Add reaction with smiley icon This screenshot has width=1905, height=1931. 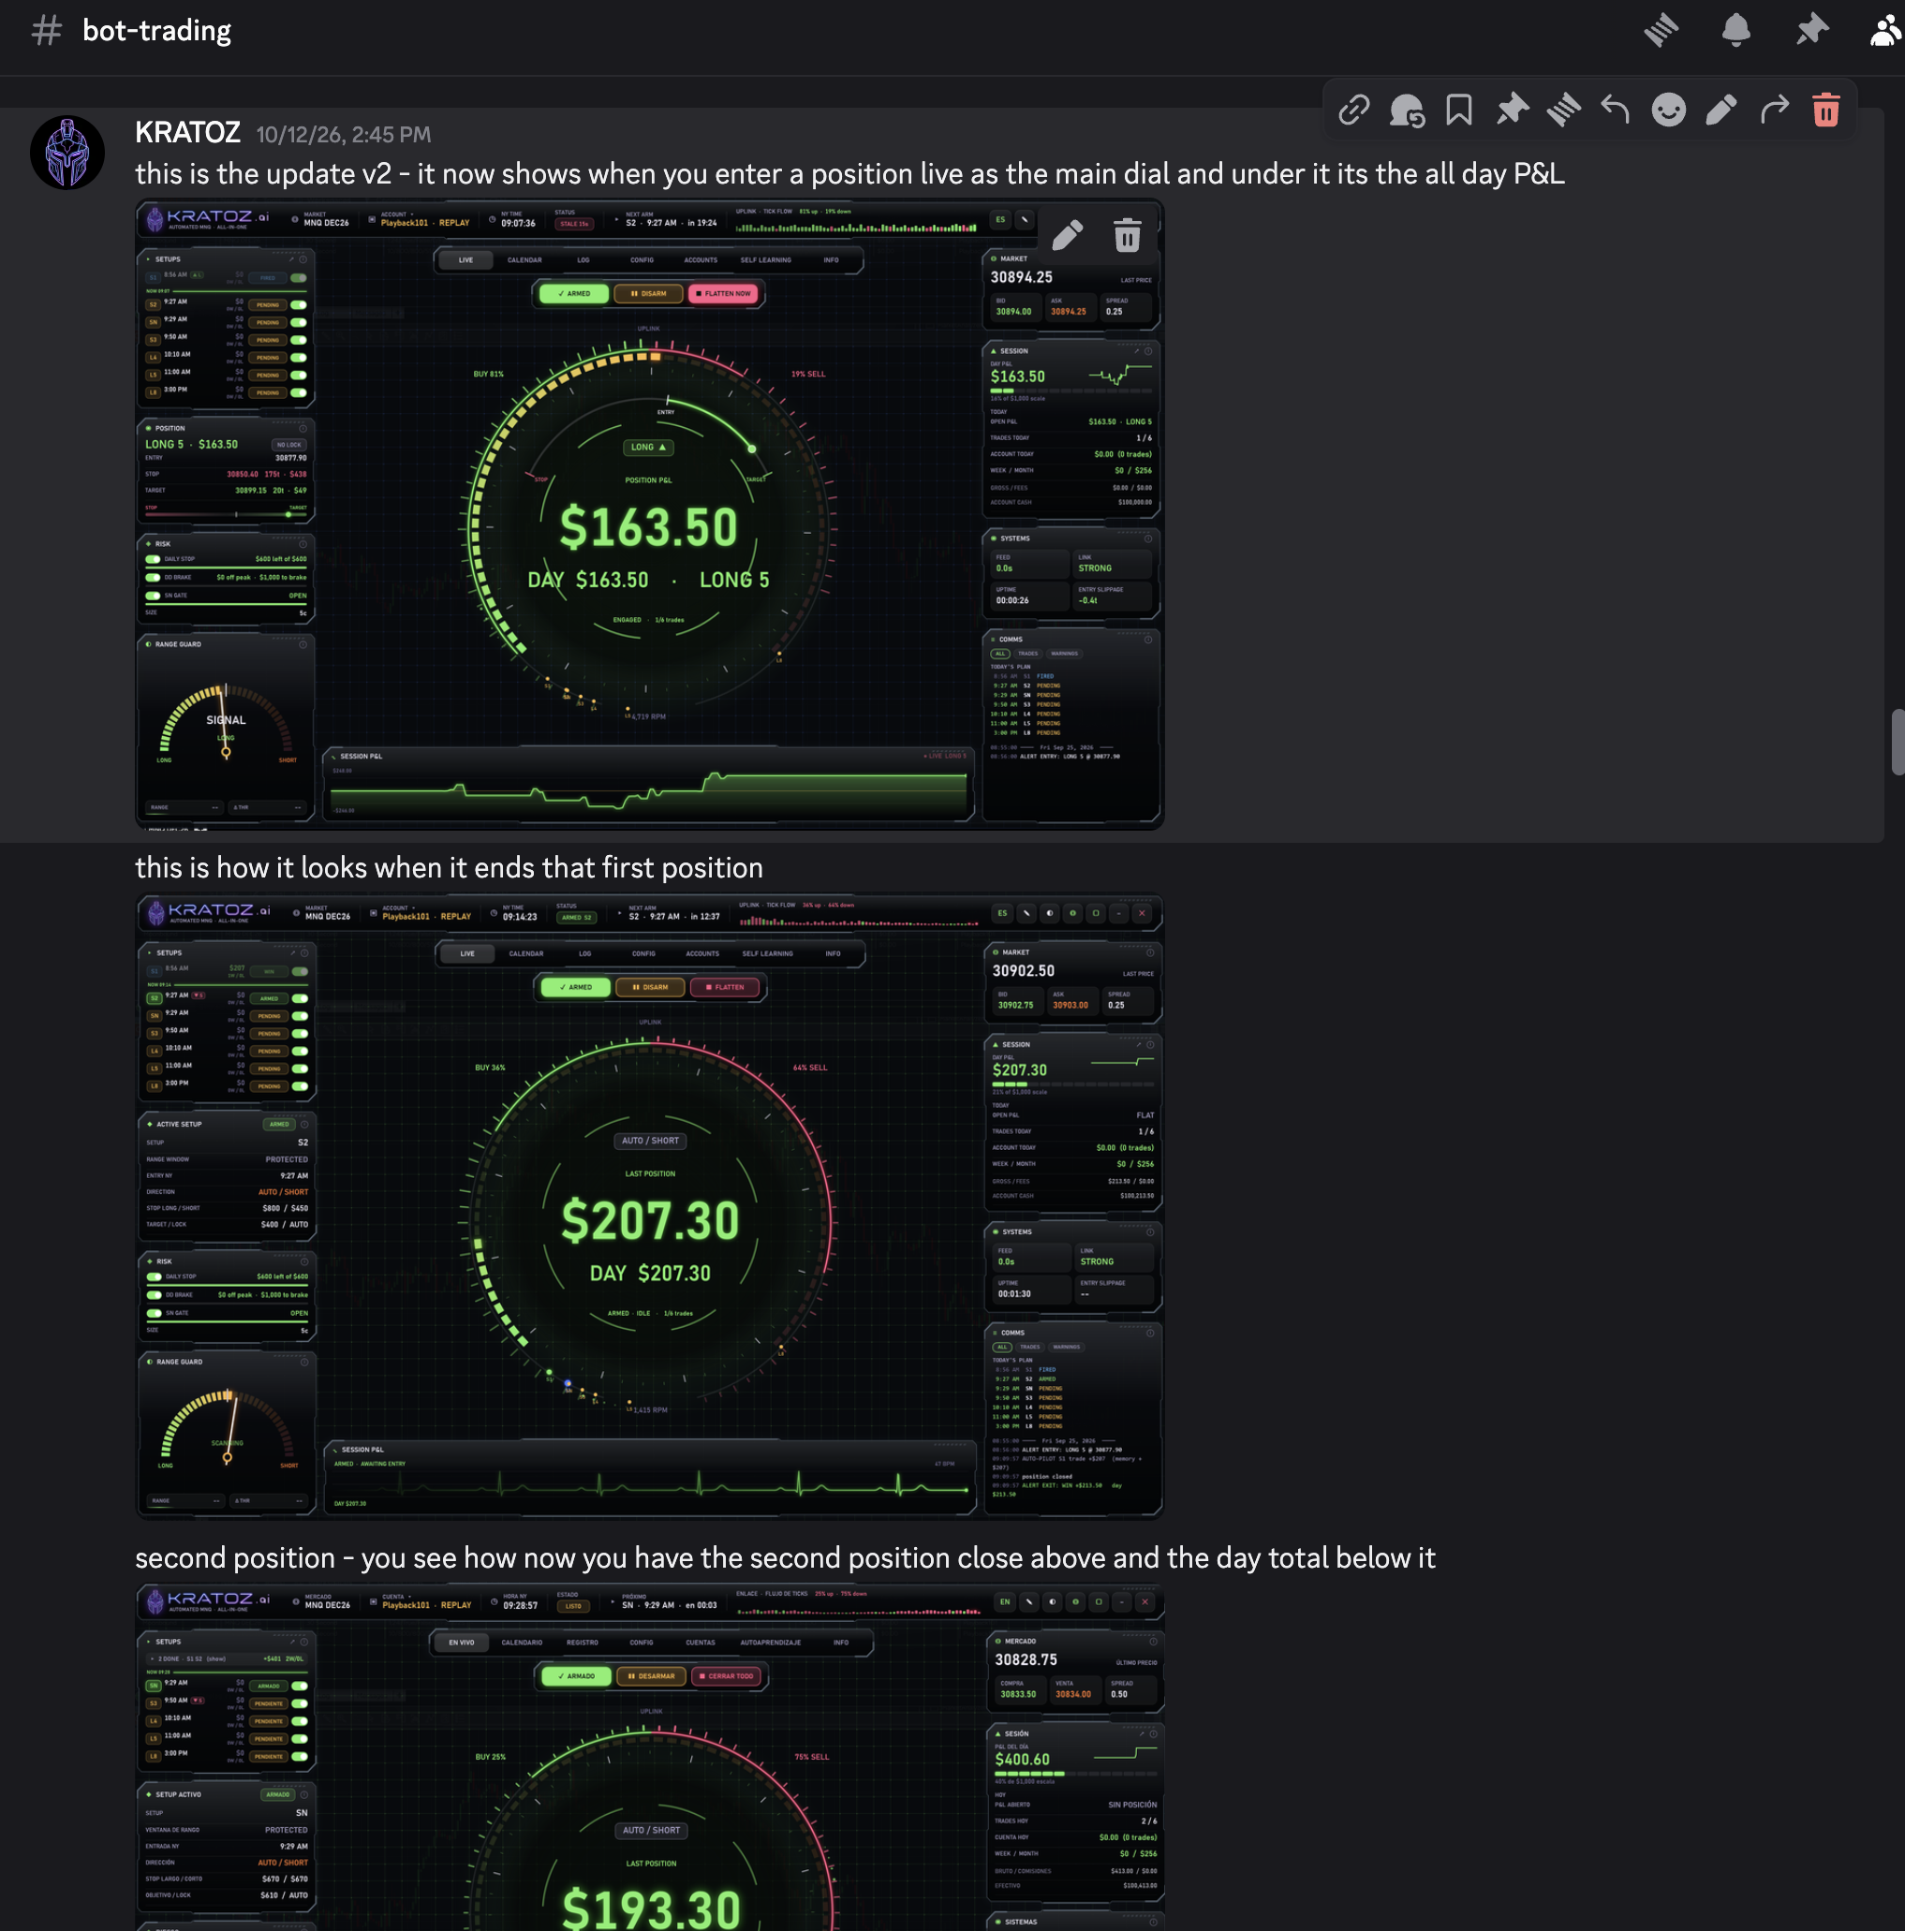(x=1668, y=110)
